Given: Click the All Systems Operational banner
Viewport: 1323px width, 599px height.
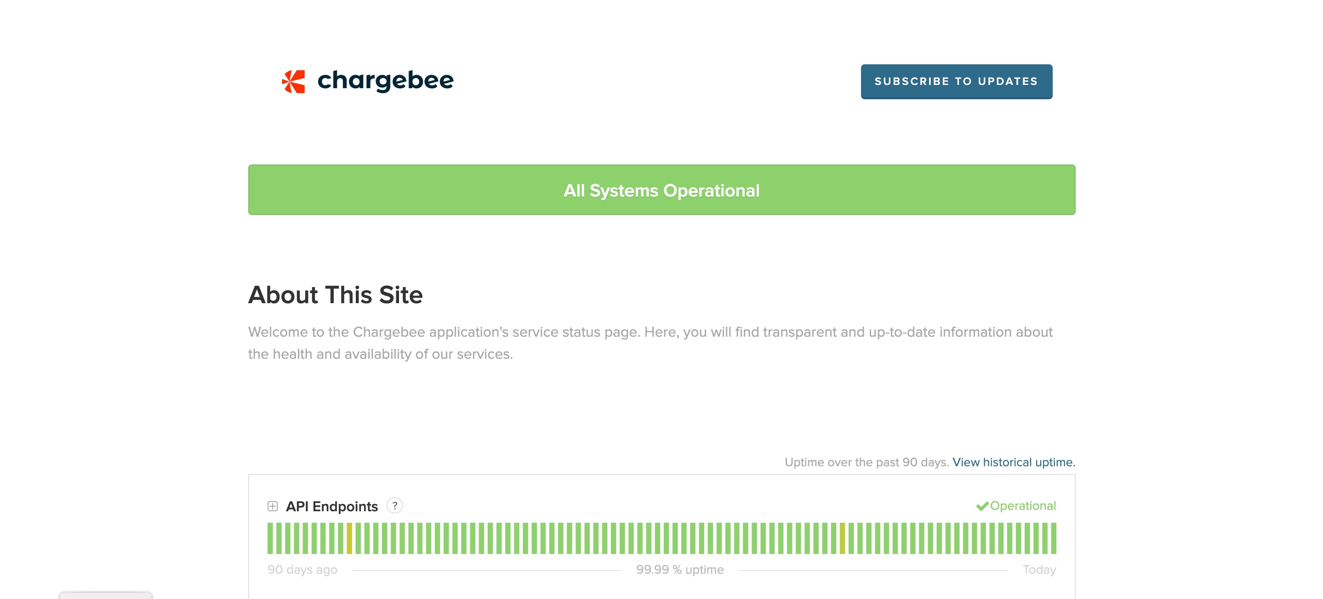Looking at the screenshot, I should [661, 190].
